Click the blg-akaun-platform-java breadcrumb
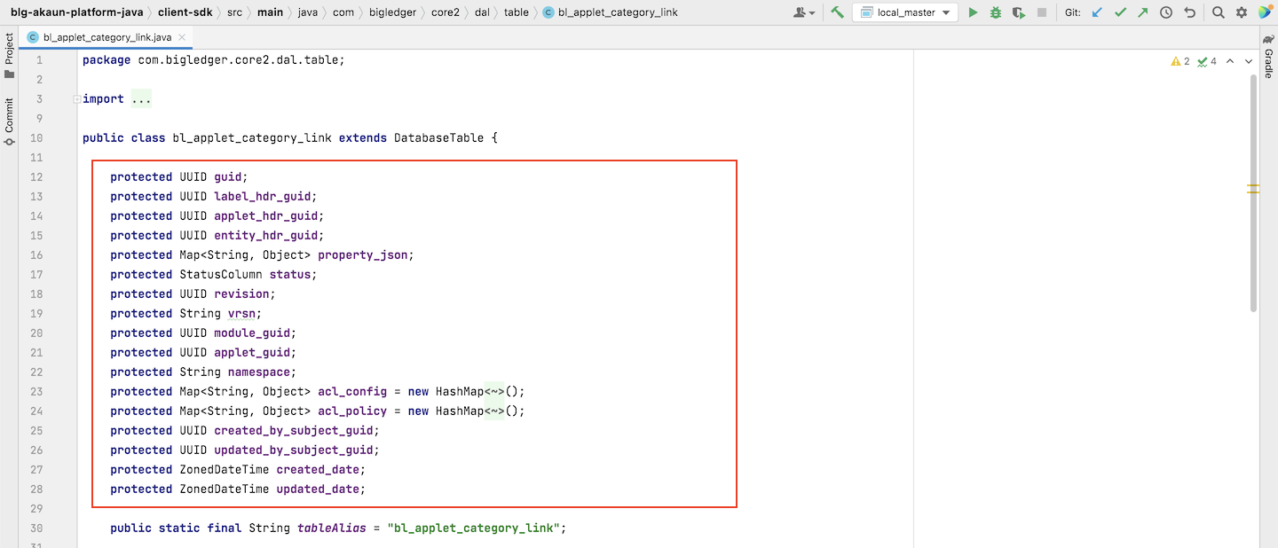The width and height of the screenshot is (1278, 548). (76, 12)
